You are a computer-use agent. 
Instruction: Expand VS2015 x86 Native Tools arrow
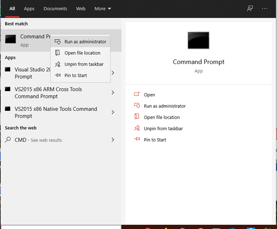pyautogui.click(x=113, y=112)
